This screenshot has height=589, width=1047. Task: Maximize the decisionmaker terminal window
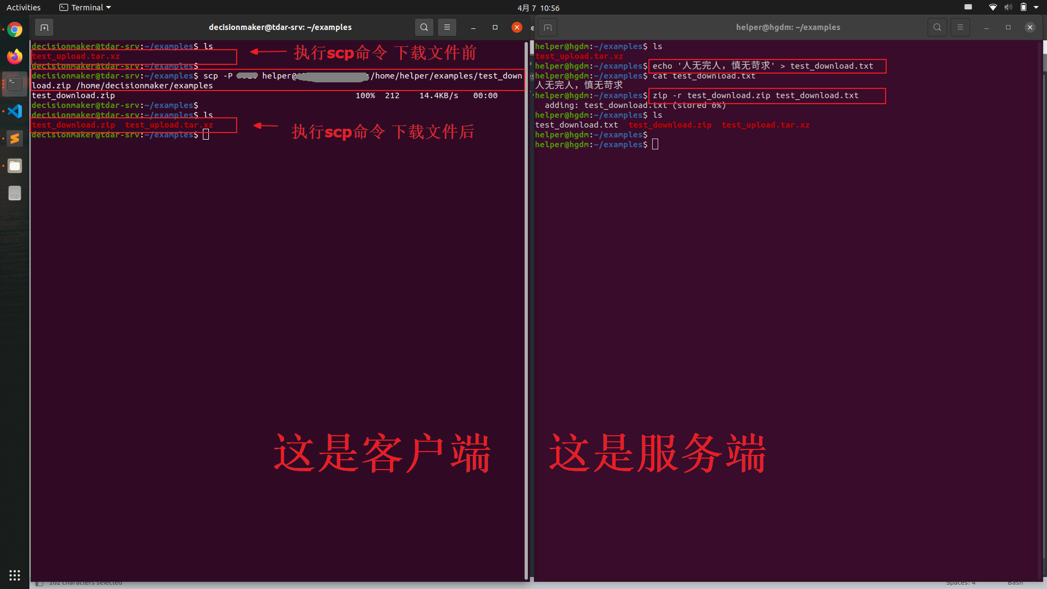click(x=495, y=27)
